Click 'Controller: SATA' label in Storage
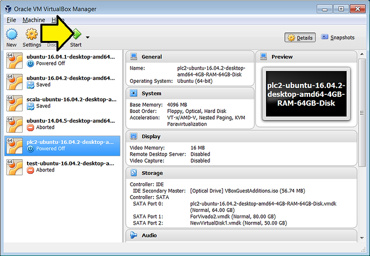 (149, 197)
